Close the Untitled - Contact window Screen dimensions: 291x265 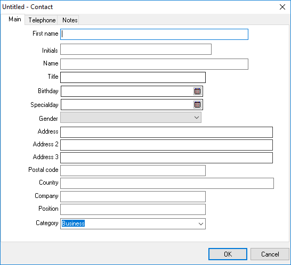pos(282,7)
